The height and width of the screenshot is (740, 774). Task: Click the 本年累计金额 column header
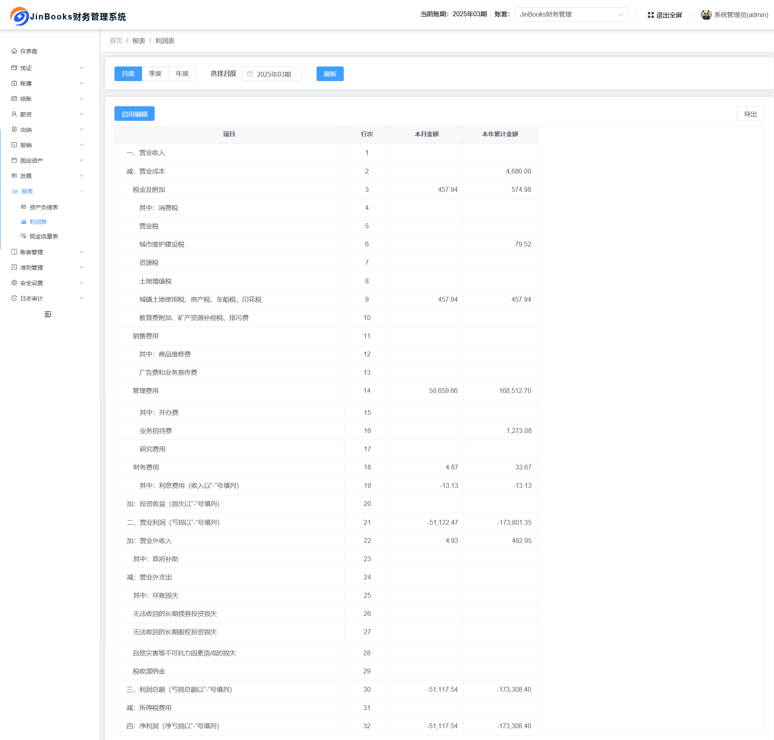click(x=500, y=134)
